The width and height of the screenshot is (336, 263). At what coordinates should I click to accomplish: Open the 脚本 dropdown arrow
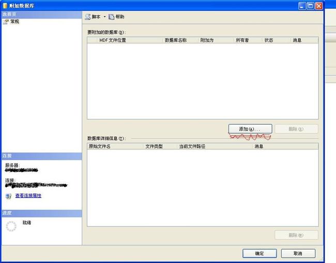pyautogui.click(x=104, y=17)
